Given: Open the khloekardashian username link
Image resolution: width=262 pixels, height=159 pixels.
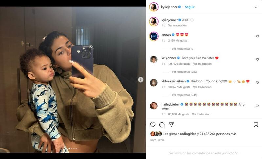Looking at the screenshot, I should 174,81.
